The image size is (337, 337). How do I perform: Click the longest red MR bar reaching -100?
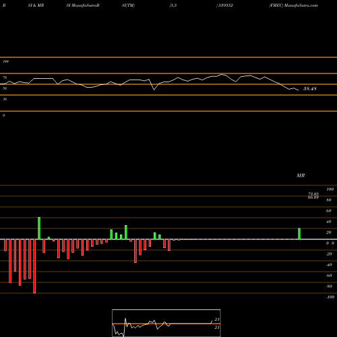(x=34, y=266)
